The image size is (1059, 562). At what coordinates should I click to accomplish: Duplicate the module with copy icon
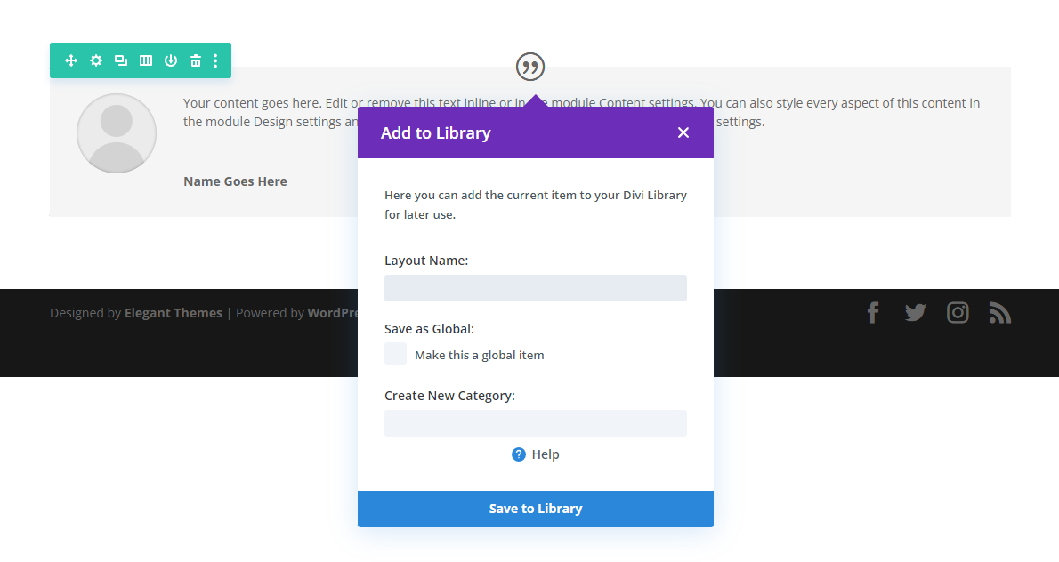click(x=120, y=60)
